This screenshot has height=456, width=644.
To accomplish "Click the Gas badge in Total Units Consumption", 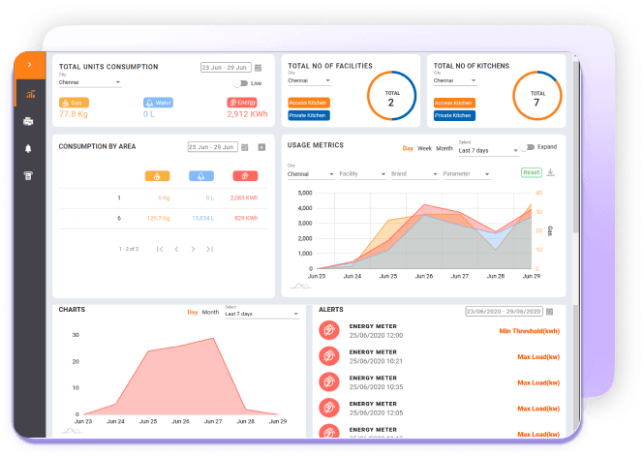I will (x=74, y=103).
